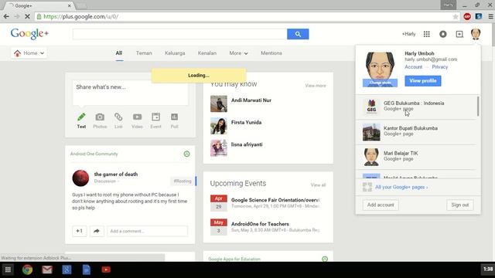Switch to the Teman tab
The height and width of the screenshot is (278, 495).
144,53
